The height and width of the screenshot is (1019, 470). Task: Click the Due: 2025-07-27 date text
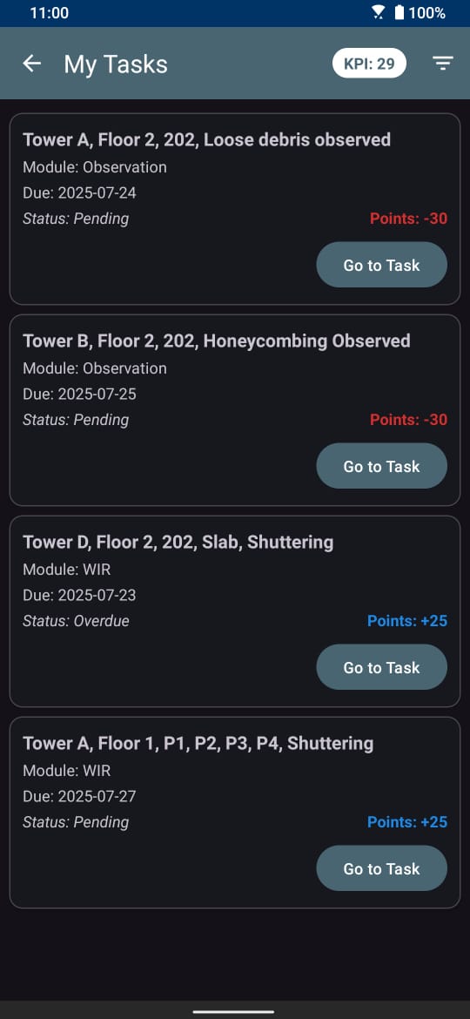(x=79, y=797)
